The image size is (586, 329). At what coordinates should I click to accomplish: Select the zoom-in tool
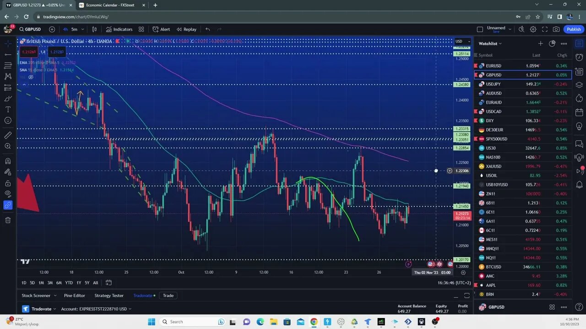(x=8, y=146)
